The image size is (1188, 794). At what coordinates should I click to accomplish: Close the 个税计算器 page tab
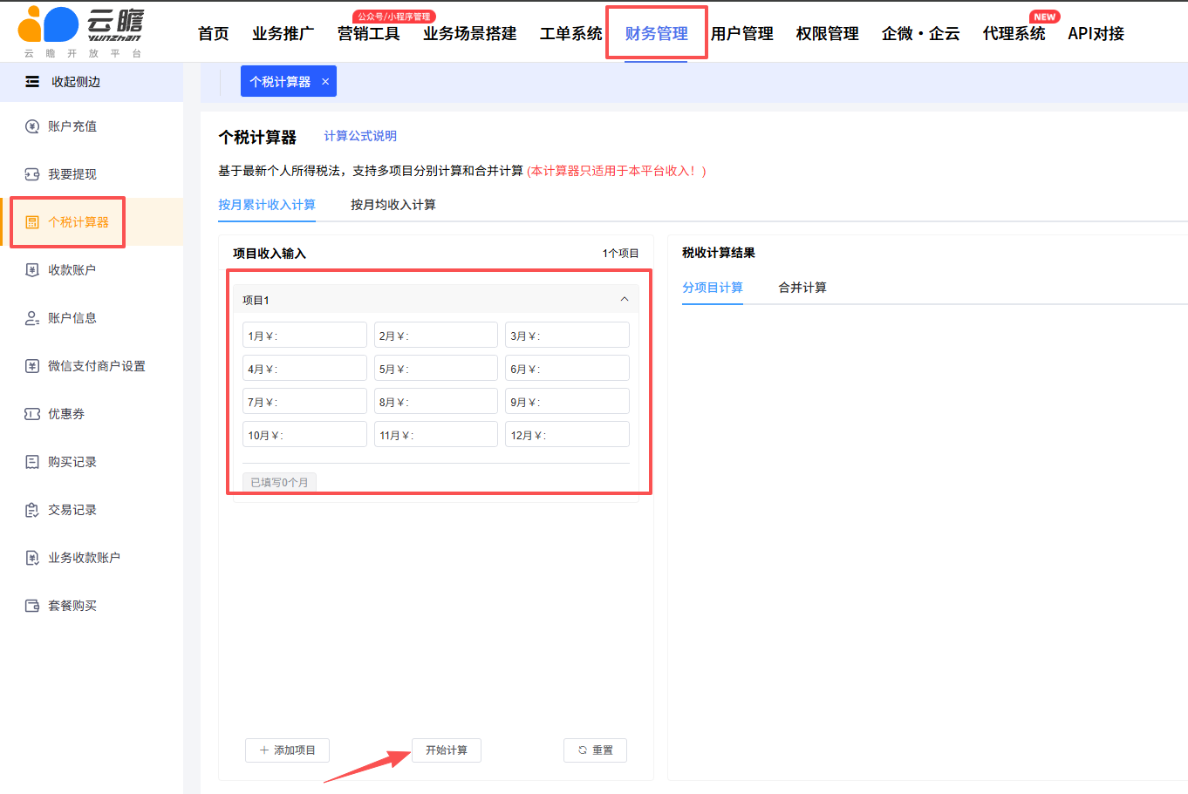tap(325, 82)
